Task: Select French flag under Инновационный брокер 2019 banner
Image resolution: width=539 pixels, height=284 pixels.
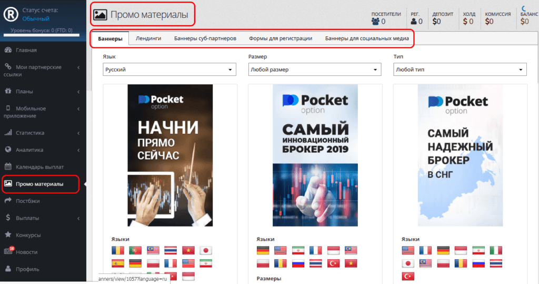Action: (316, 250)
